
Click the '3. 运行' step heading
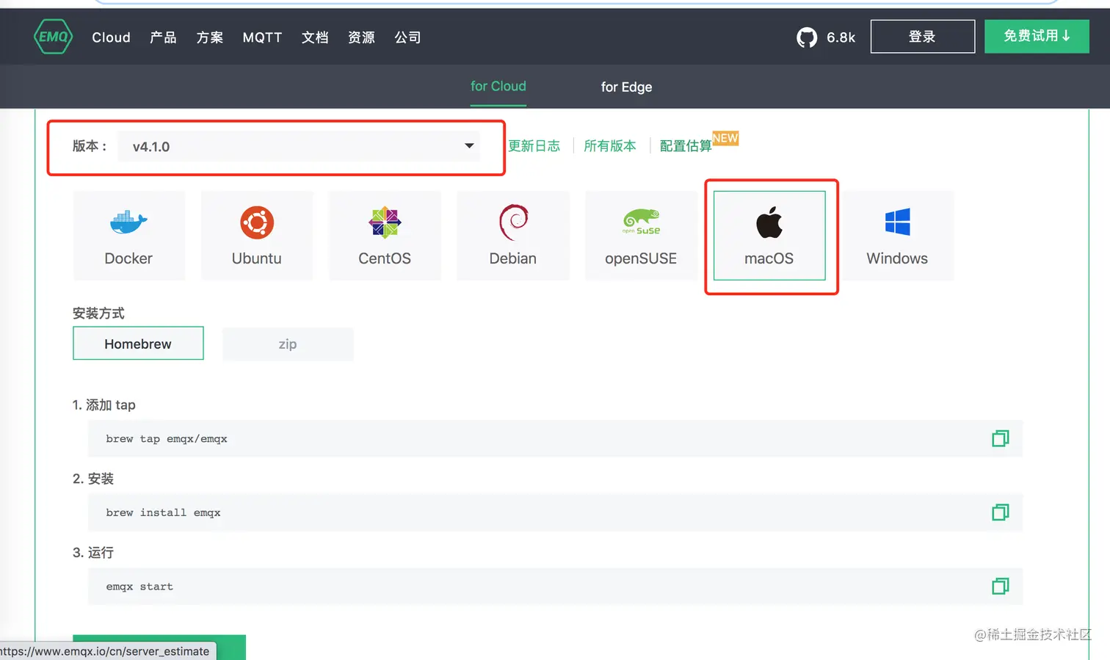(x=93, y=552)
